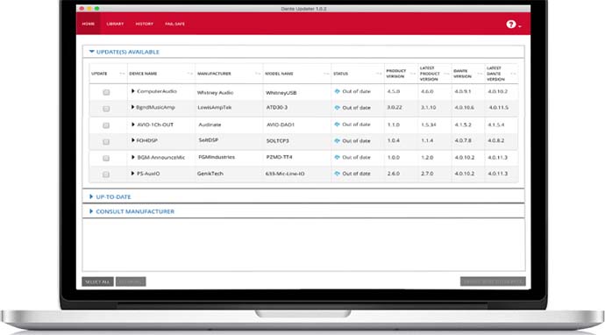The height and width of the screenshot is (335, 605).
Task: Expand the BGM-AnnounceMic device row
Action: click(x=132, y=158)
